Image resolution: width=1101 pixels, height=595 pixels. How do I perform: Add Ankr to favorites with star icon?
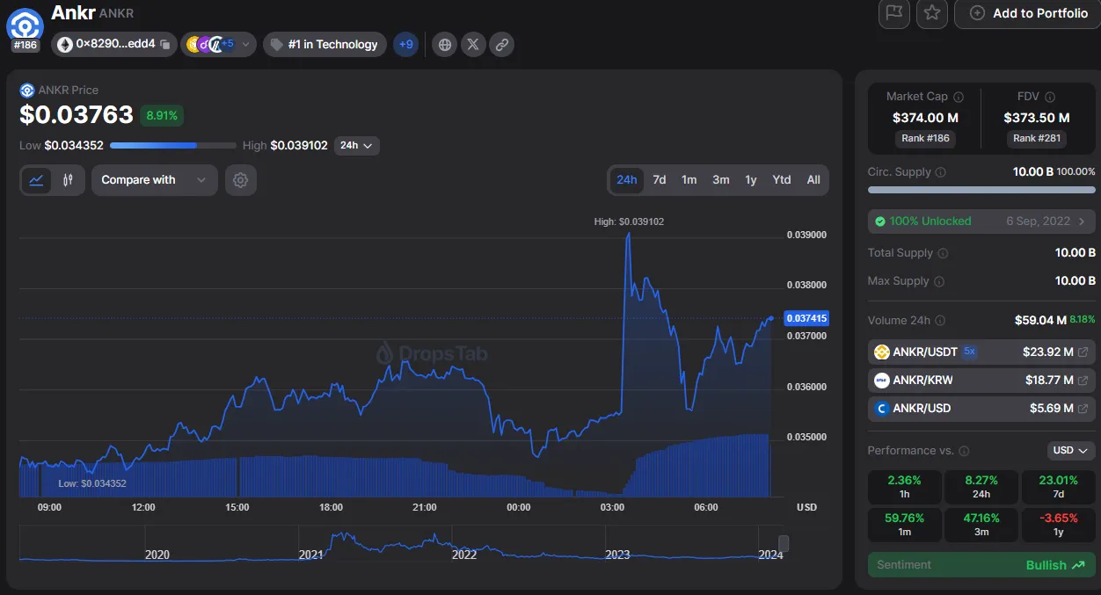tap(932, 13)
